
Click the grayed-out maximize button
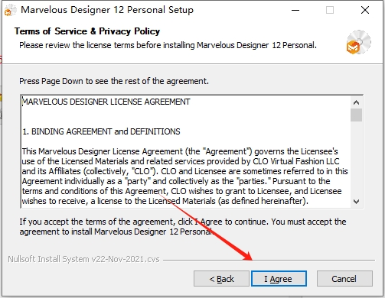[330, 10]
